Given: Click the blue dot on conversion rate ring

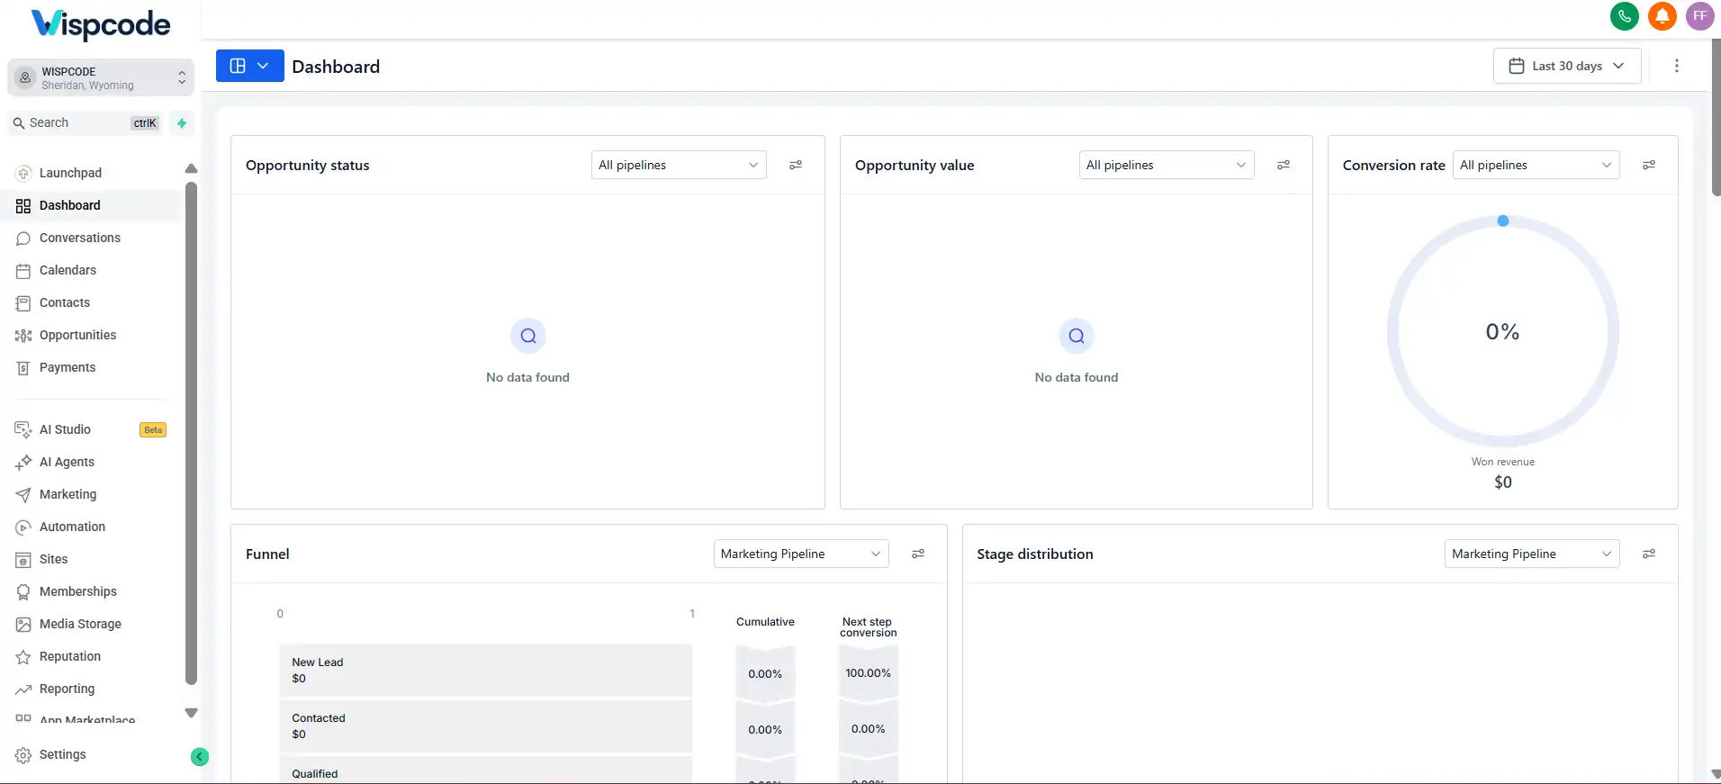Looking at the screenshot, I should tap(1503, 221).
